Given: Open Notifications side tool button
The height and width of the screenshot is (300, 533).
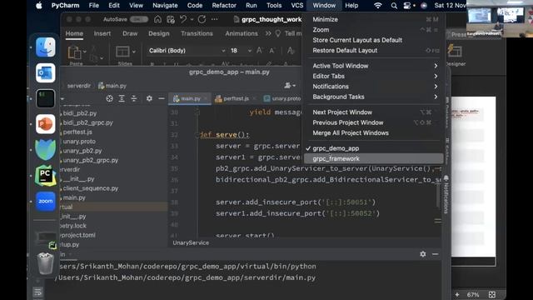Looking at the screenshot, I should 446,194.
